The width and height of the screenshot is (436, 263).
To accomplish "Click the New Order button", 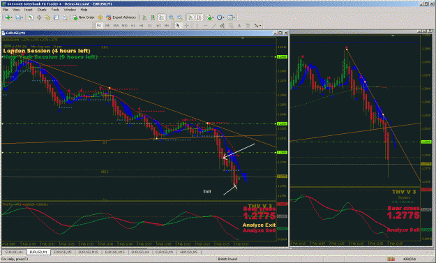I will [84, 17].
